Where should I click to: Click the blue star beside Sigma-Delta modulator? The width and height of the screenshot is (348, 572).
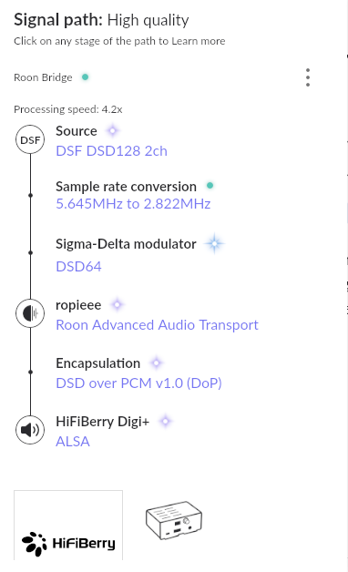214,243
